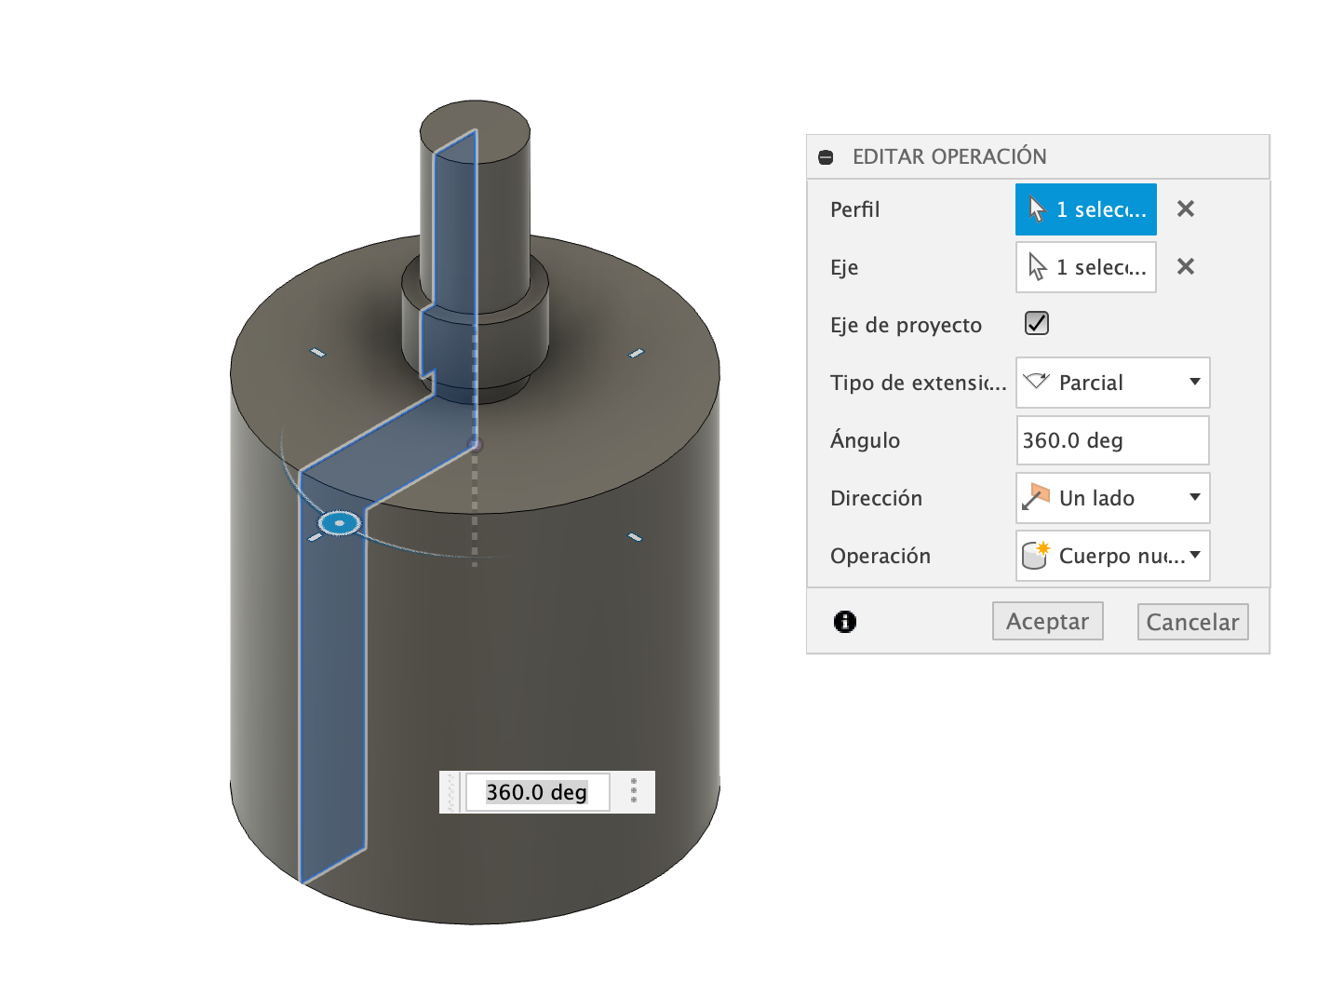Open the Dirección Un lado dropdown
Viewport: 1344px width, 983px height.
click(1113, 498)
